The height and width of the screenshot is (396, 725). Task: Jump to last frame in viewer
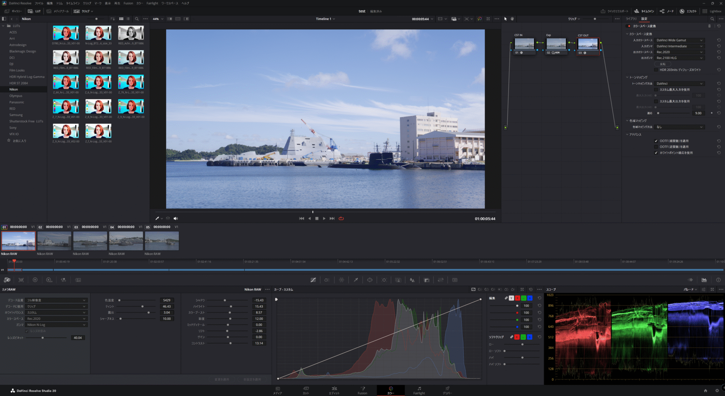click(332, 218)
